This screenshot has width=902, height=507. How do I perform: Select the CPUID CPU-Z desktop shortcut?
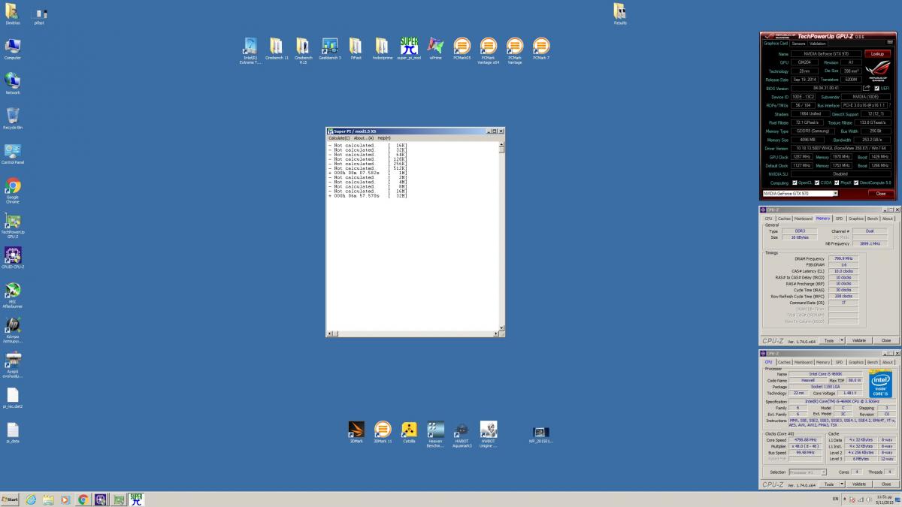point(13,258)
